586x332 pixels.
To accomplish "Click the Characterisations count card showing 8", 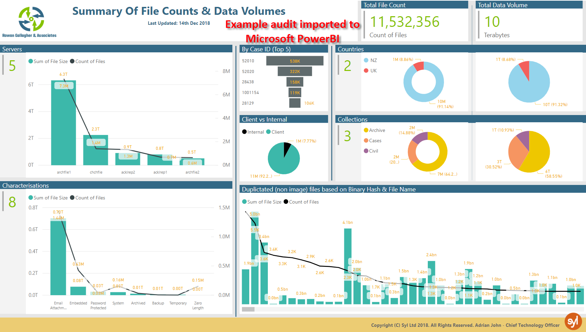I will coord(12,202).
